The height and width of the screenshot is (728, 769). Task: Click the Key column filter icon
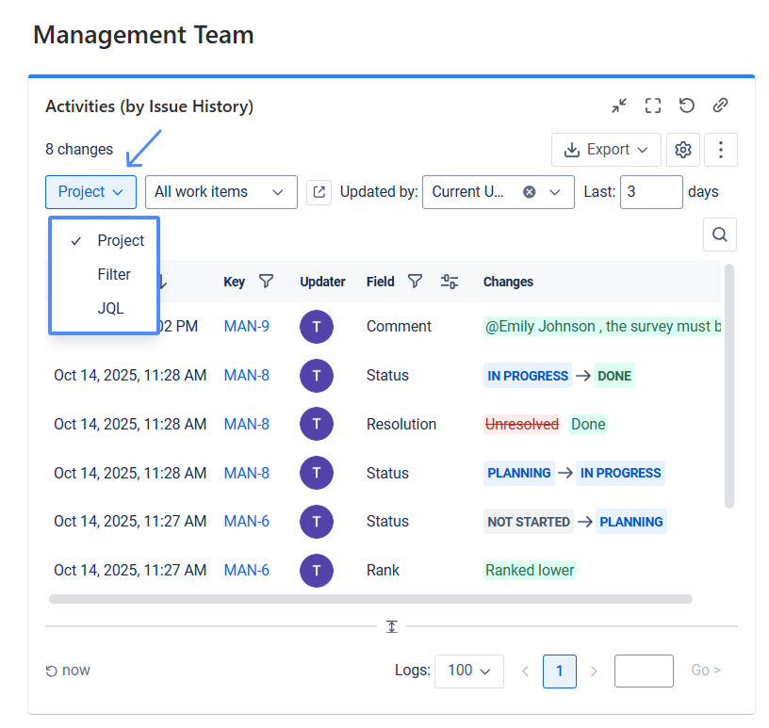point(267,282)
